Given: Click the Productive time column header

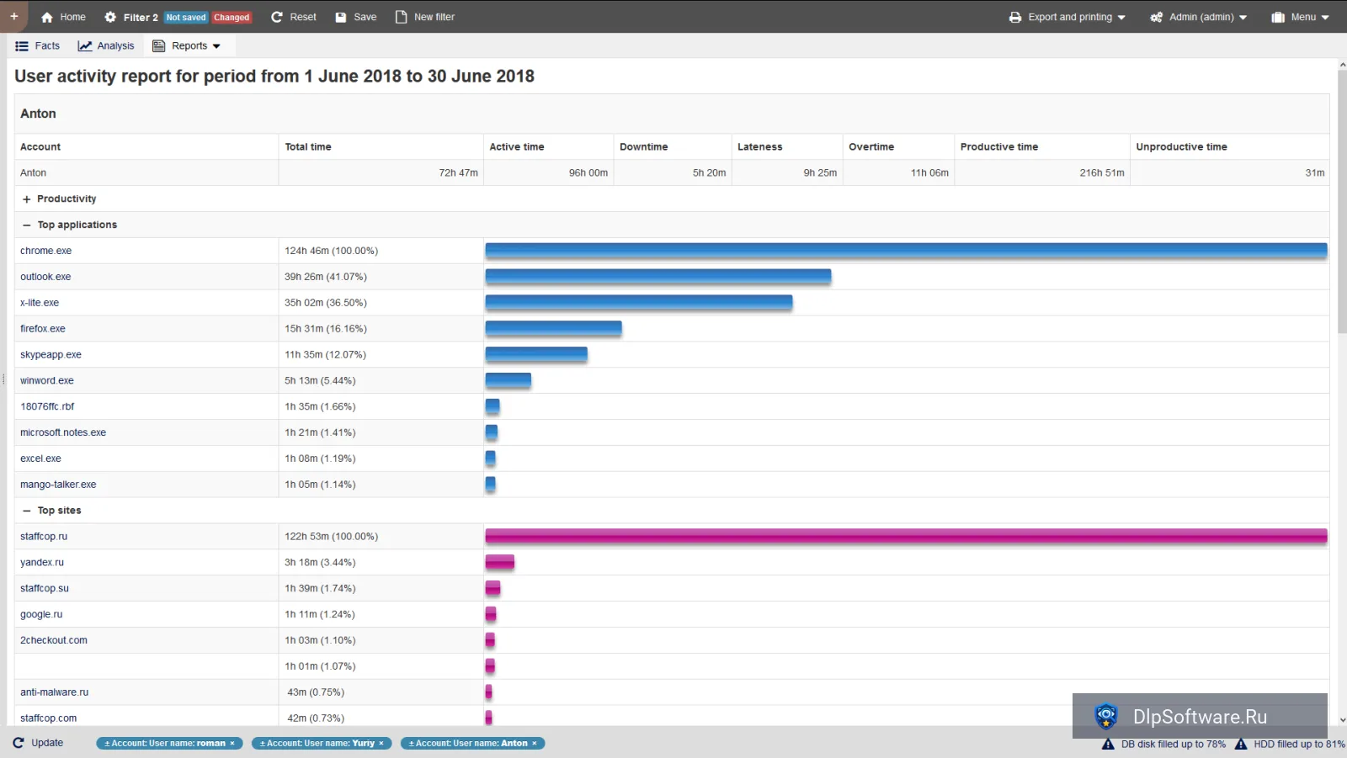Looking at the screenshot, I should [999, 147].
